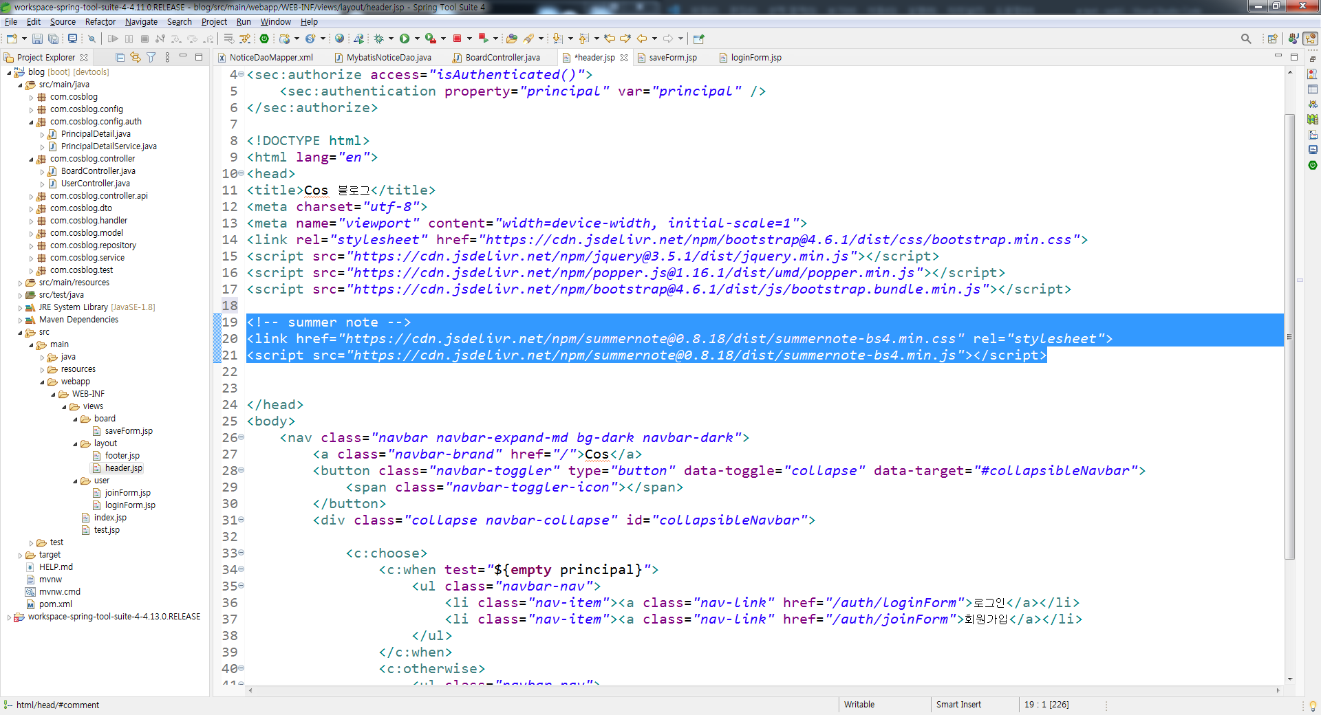Open the Debug configurations dropdown arrow
This screenshot has width=1321, height=715.
coord(391,38)
